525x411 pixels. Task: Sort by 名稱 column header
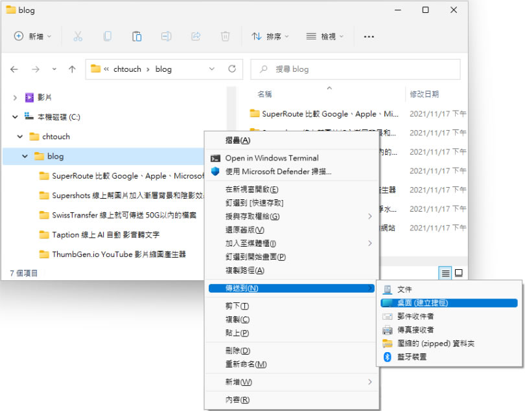[264, 94]
